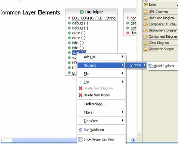The width and height of the screenshot is (178, 144).
Task: Click the Class Diagram folder icon
Action: click(x=146, y=43)
